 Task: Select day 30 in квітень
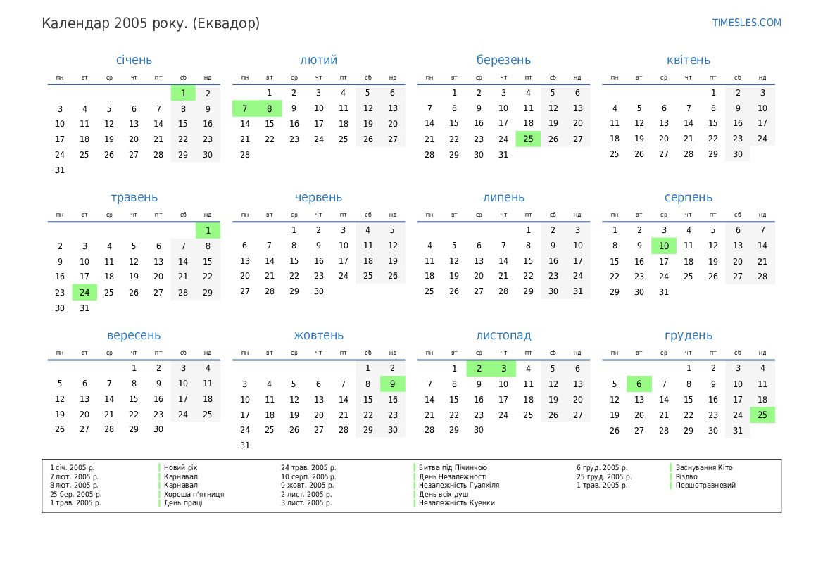pyautogui.click(x=737, y=154)
